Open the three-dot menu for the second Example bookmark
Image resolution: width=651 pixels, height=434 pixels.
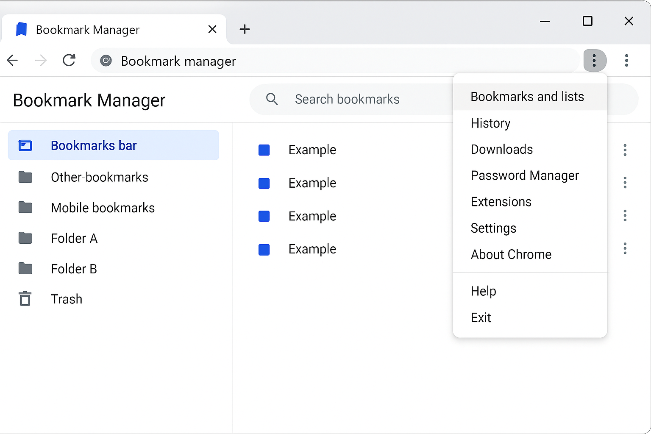coord(625,183)
